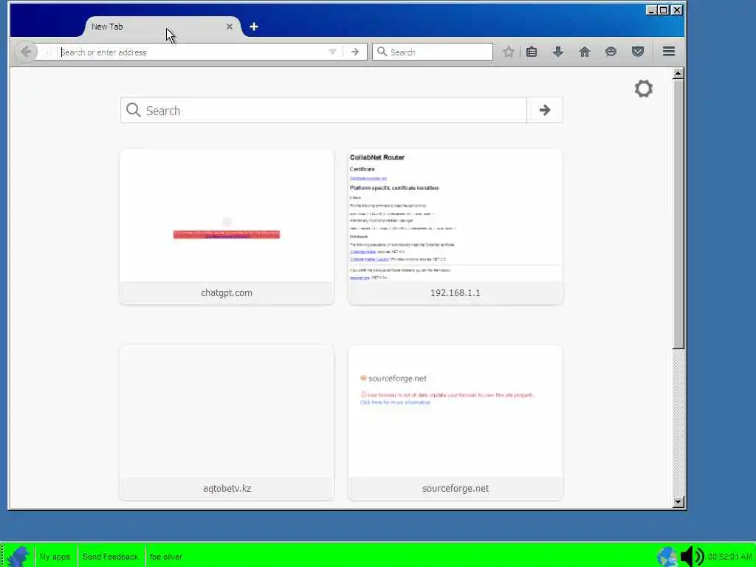Open the bookmarks list icon

[532, 52]
